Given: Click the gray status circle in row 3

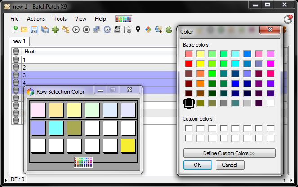Looking at the screenshot, I should click(16, 75).
